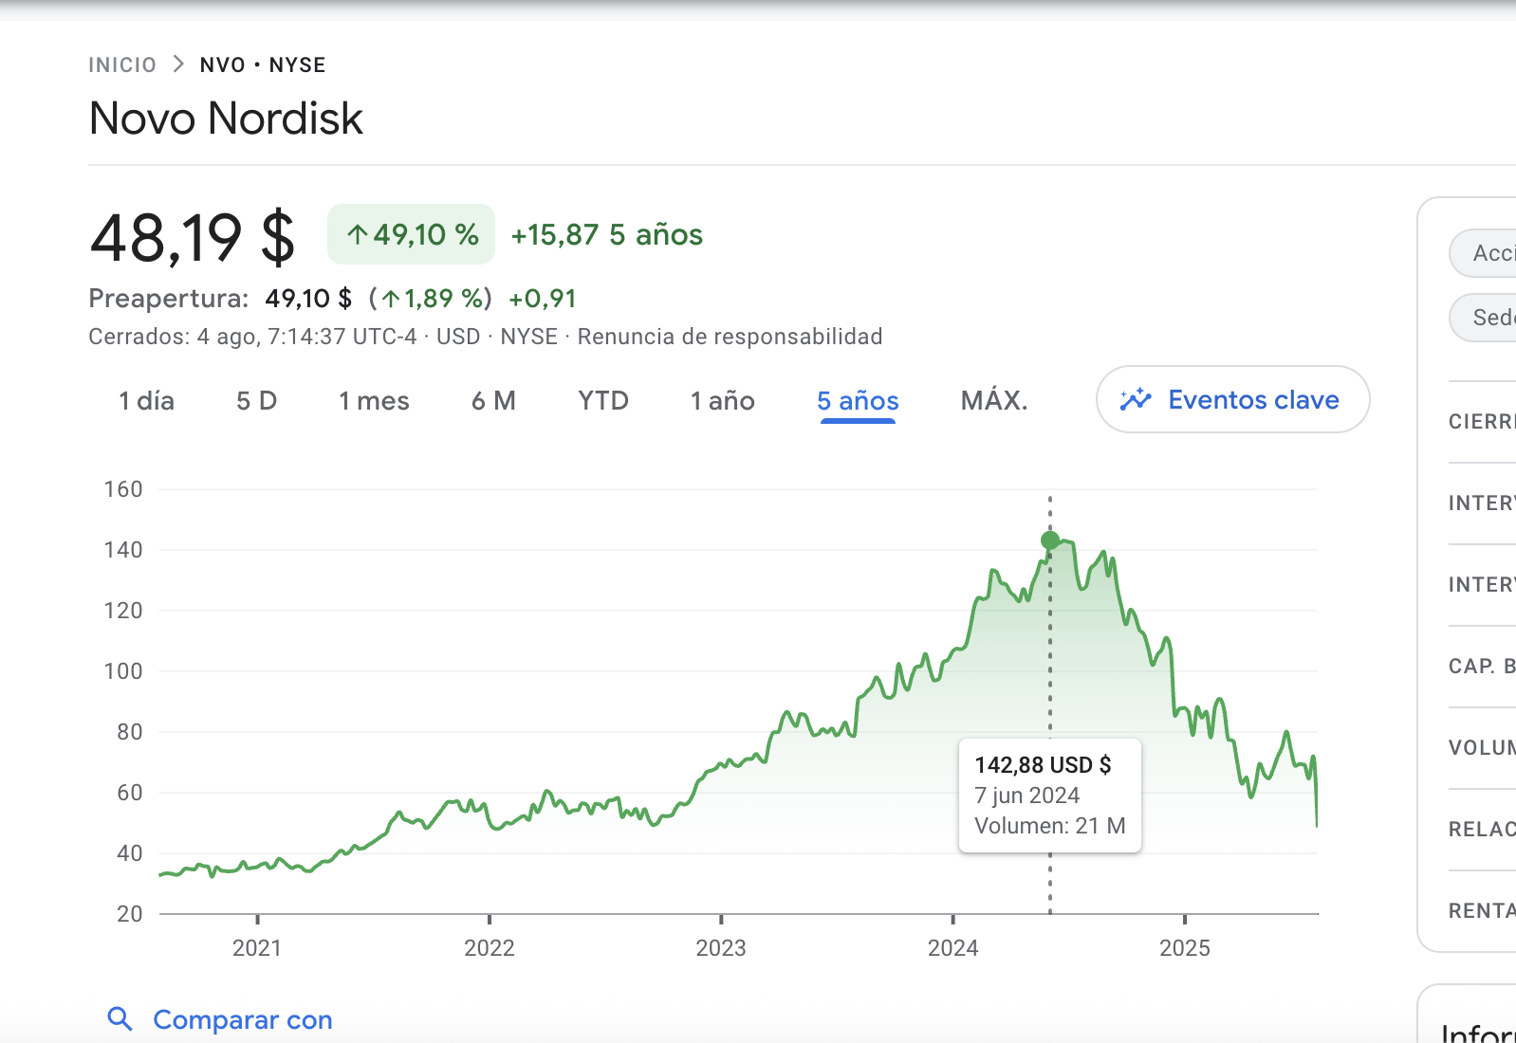Switch to the 5 D range
1516x1043 pixels.
click(x=256, y=401)
